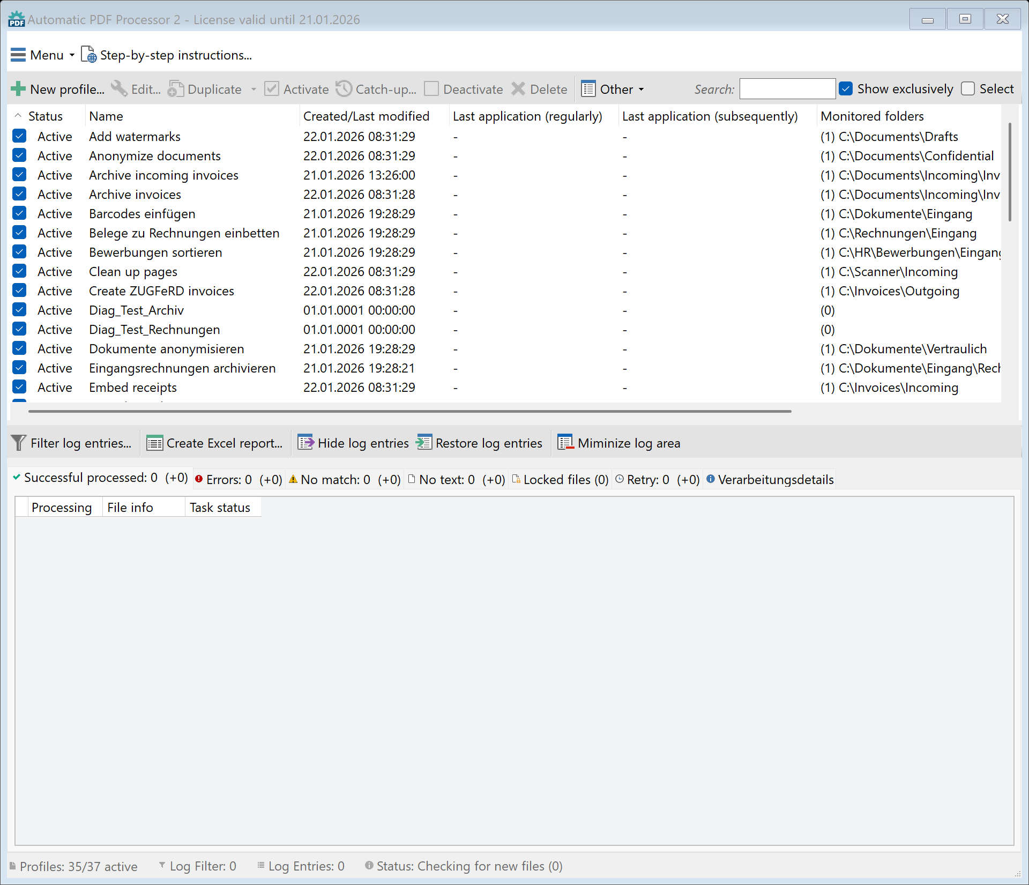Uncheck the Show exclusively checkbox
The image size is (1029, 885).
[x=846, y=89]
